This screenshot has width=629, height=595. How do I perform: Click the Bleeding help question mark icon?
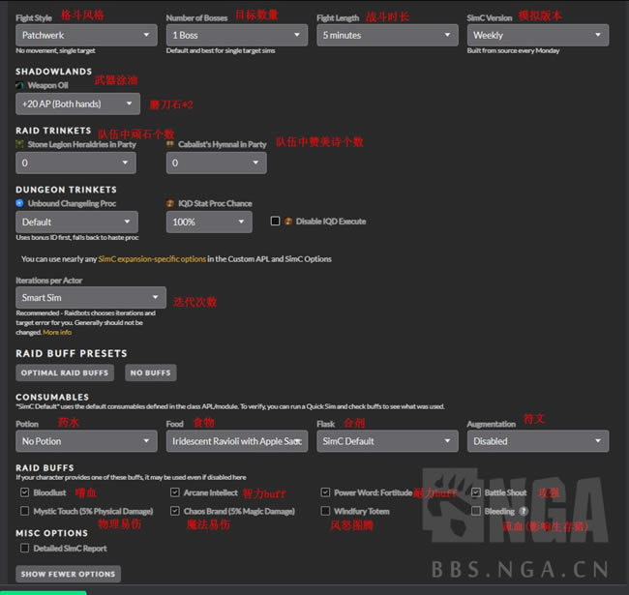pyautogui.click(x=524, y=511)
